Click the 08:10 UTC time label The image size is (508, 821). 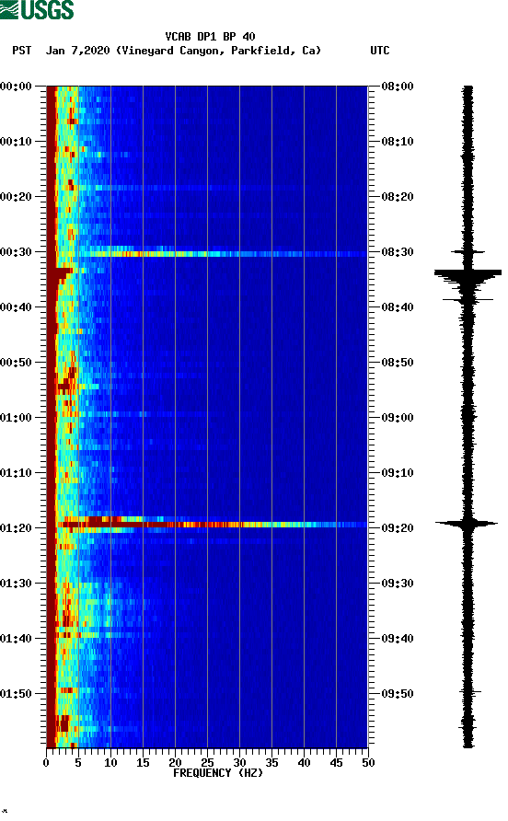coord(398,142)
